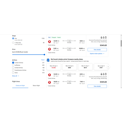
Task: Click the price slider handle
Action: (x=44, y=54)
